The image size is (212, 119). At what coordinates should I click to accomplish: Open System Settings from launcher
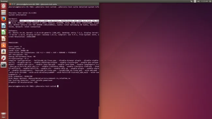4,58
